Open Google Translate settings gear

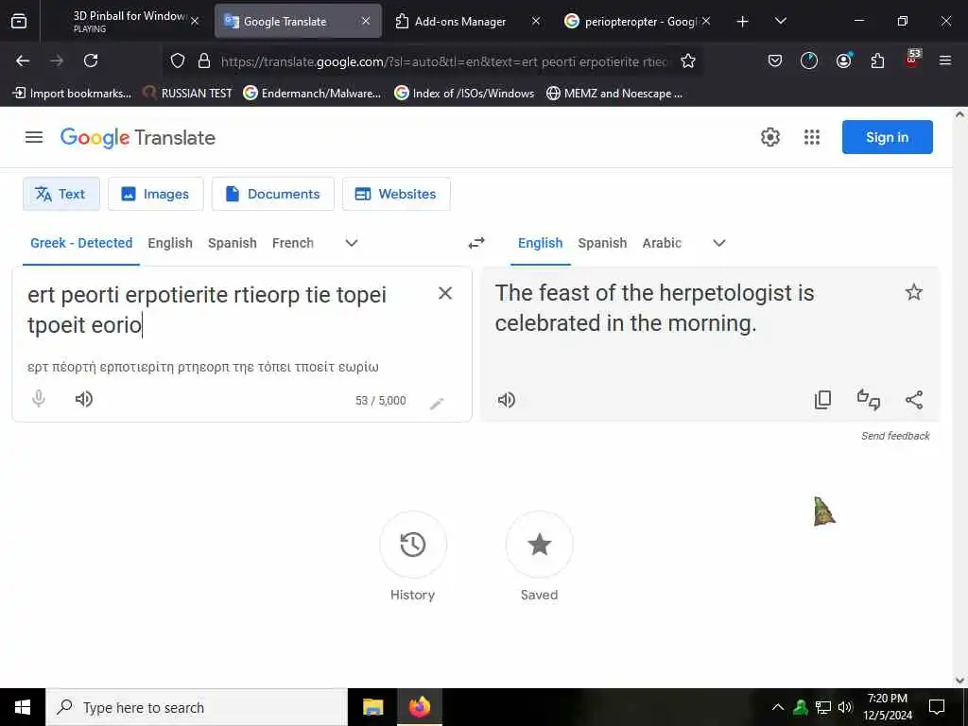[769, 137]
